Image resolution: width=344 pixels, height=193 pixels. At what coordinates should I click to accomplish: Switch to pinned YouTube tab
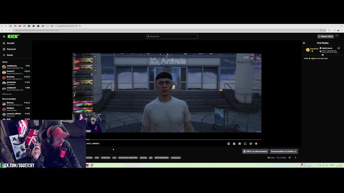tap(20, 26)
